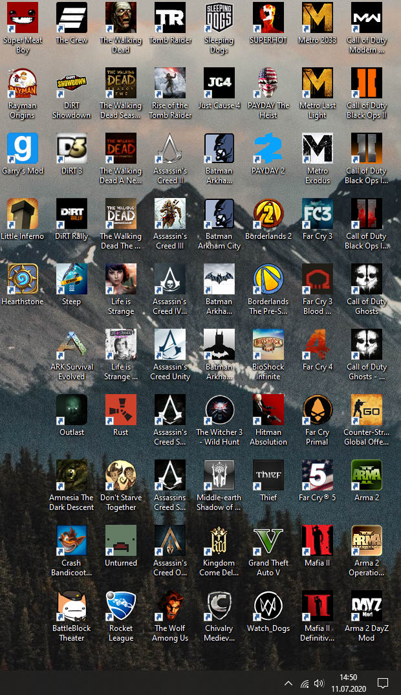Screen dimensions: 401x695
Task: Click the Rust game shortcut
Action: (121, 410)
